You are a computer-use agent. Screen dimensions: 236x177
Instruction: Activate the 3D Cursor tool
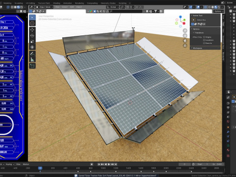32,23
